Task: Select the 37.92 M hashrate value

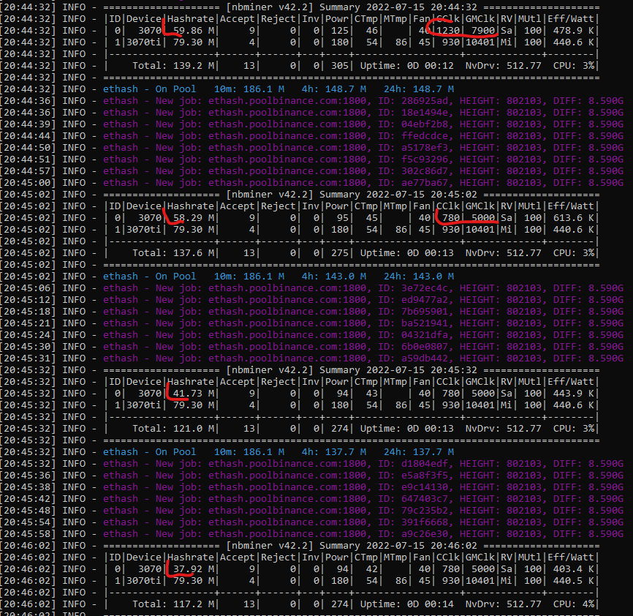Action: coord(194,569)
